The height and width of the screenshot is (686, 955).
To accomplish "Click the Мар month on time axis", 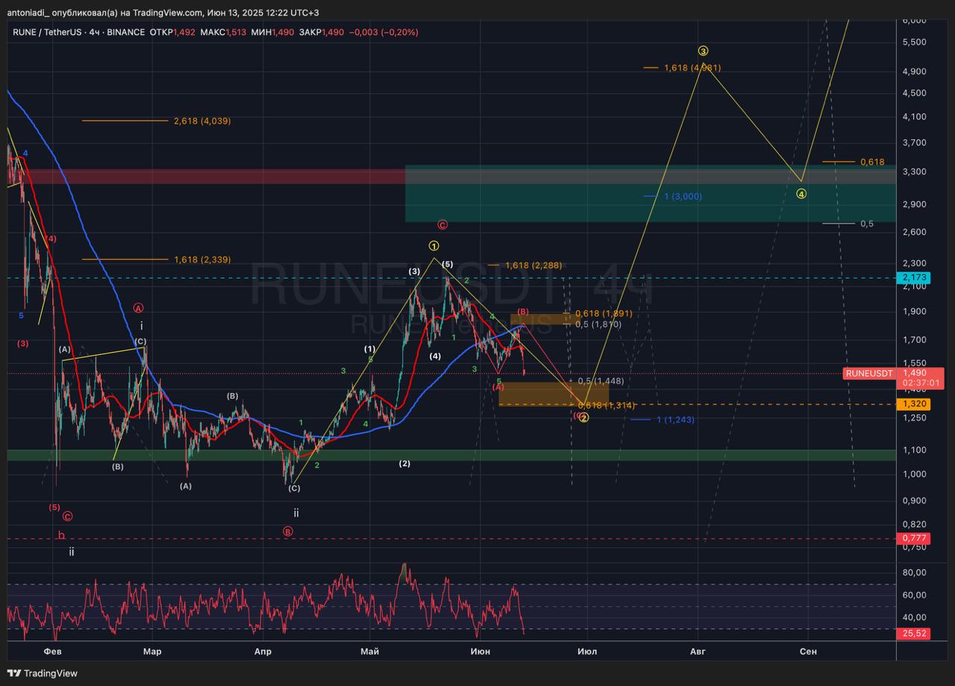I will 152,651.
